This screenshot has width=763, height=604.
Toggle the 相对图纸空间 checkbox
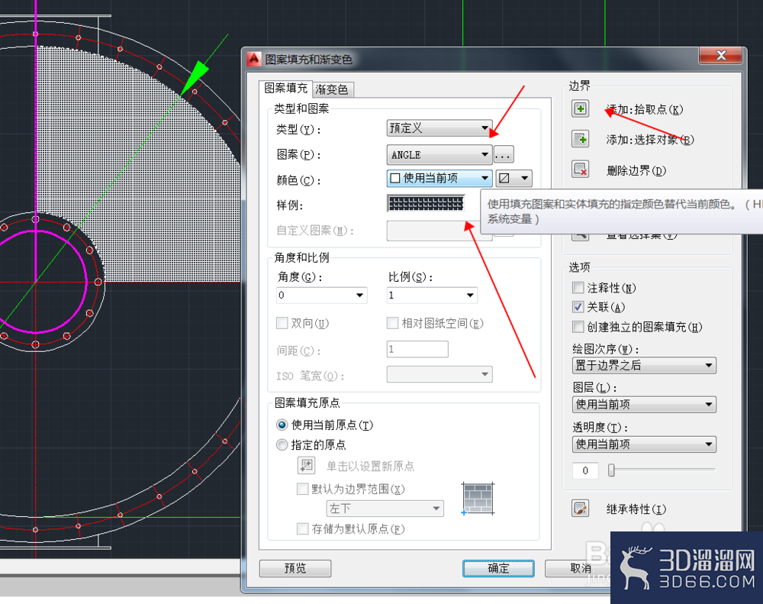[x=392, y=323]
